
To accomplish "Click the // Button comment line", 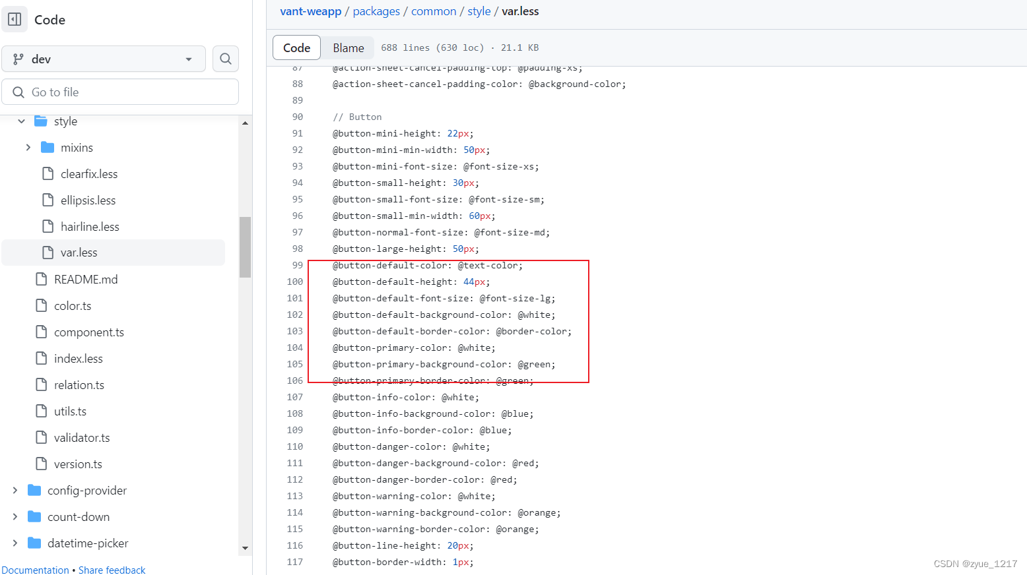I will (x=357, y=117).
